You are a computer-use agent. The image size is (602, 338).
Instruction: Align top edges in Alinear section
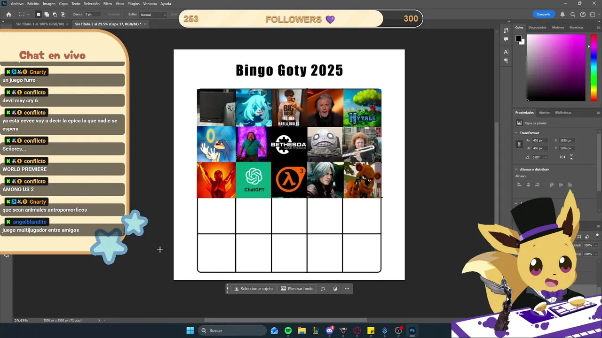point(552,185)
